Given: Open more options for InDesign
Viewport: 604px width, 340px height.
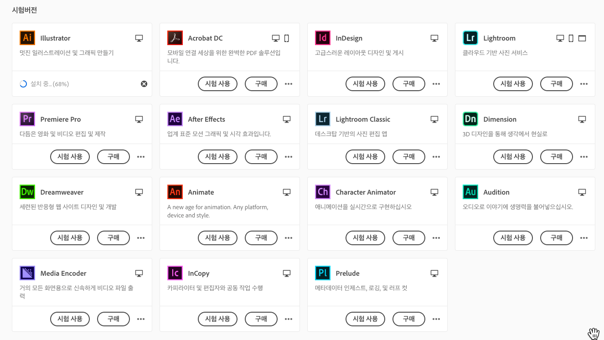Looking at the screenshot, I should [436, 84].
